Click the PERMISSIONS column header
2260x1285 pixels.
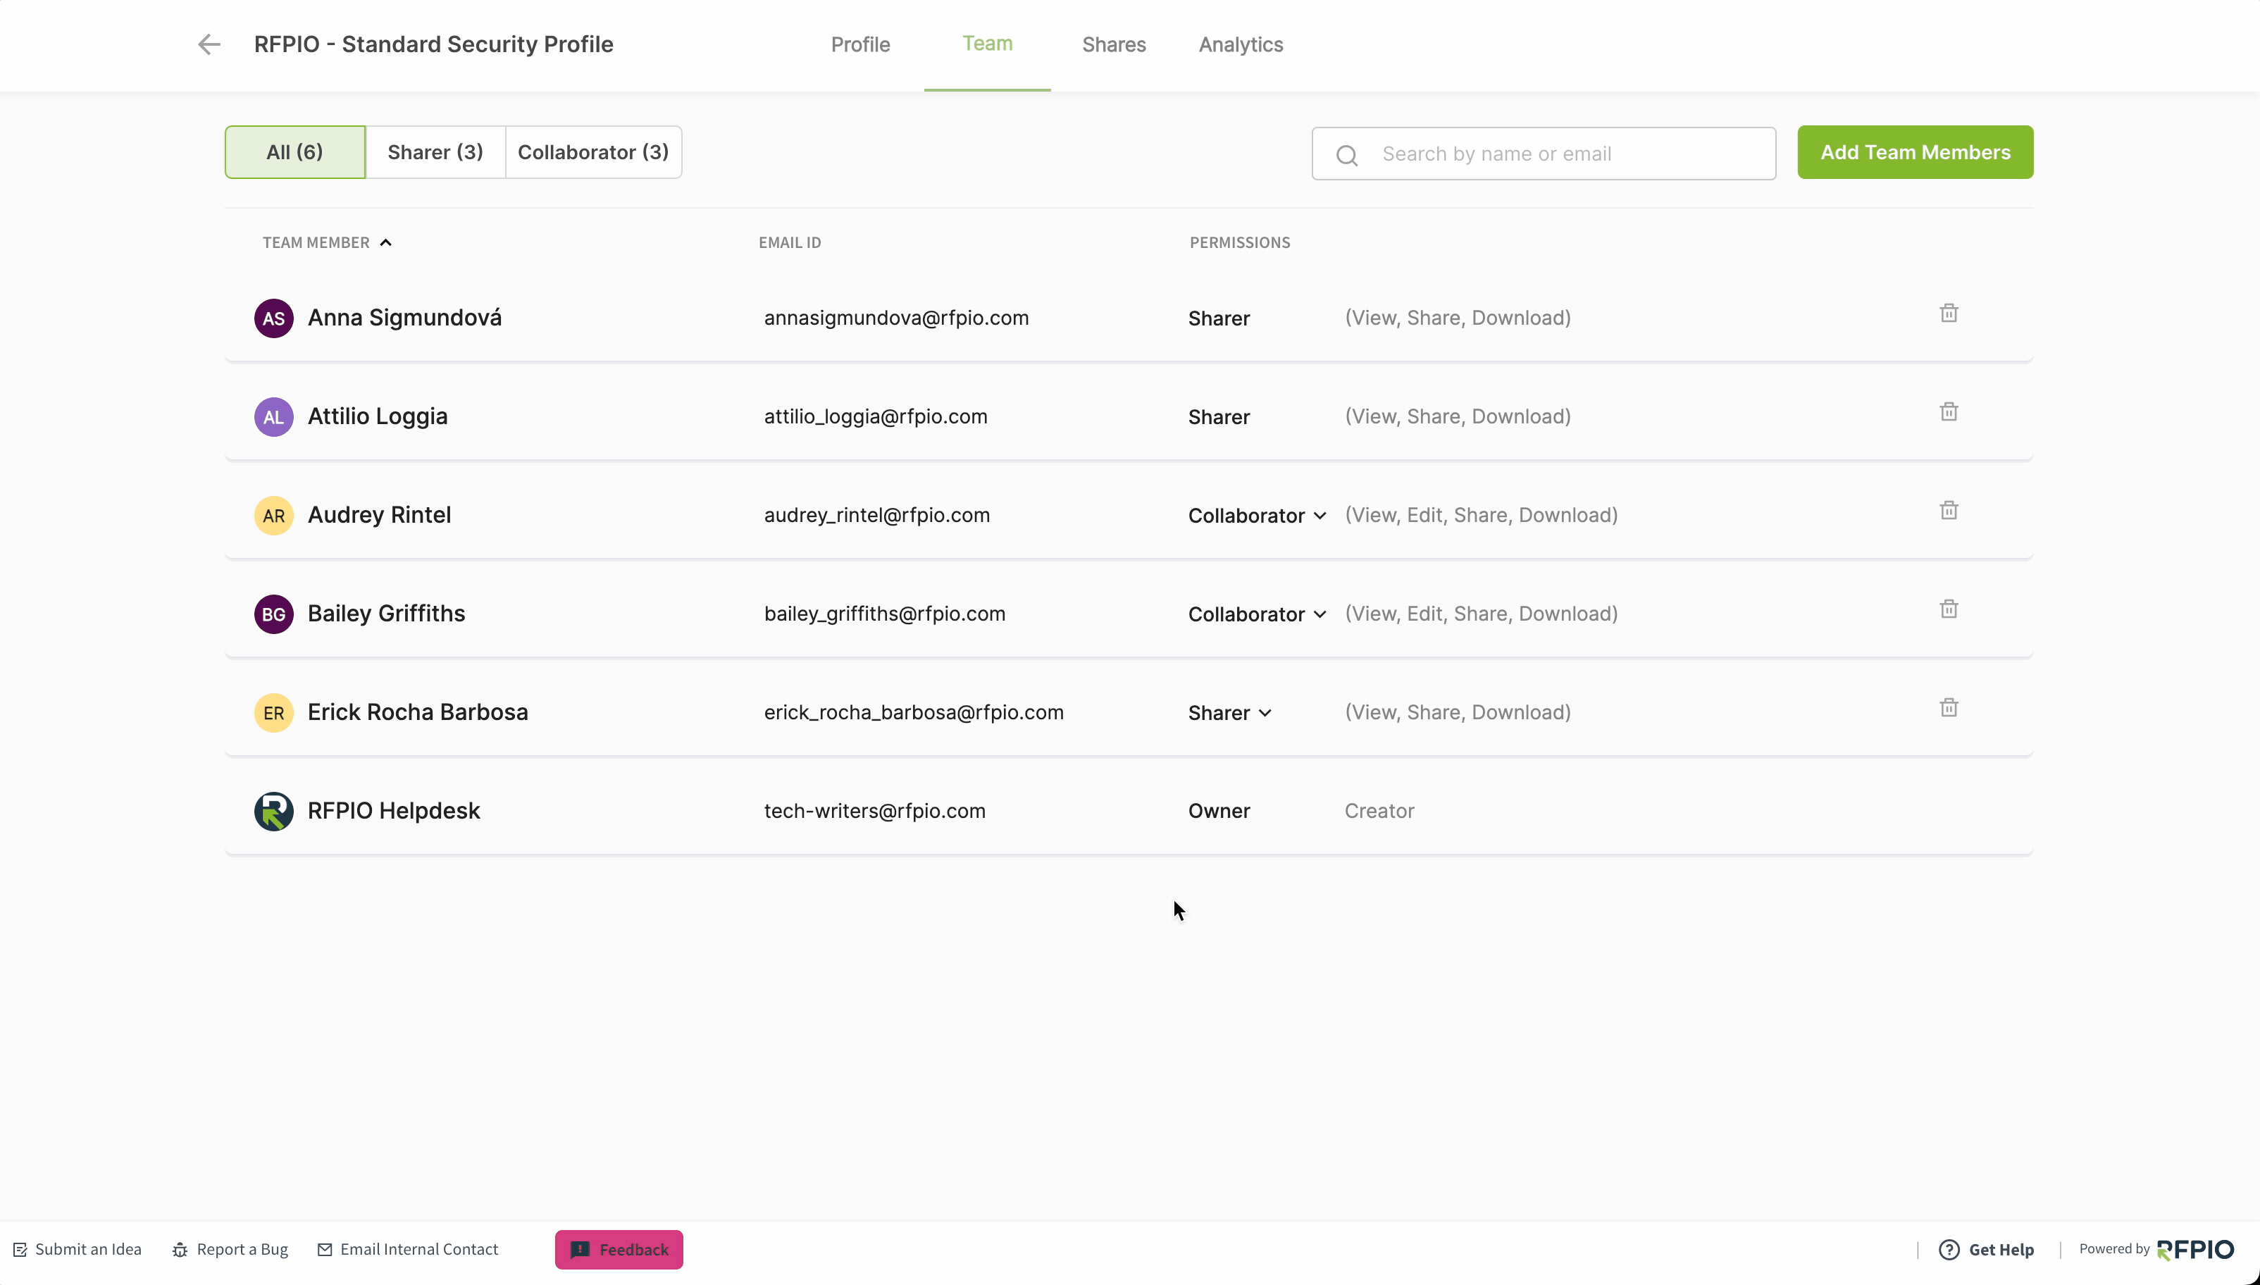click(x=1240, y=243)
